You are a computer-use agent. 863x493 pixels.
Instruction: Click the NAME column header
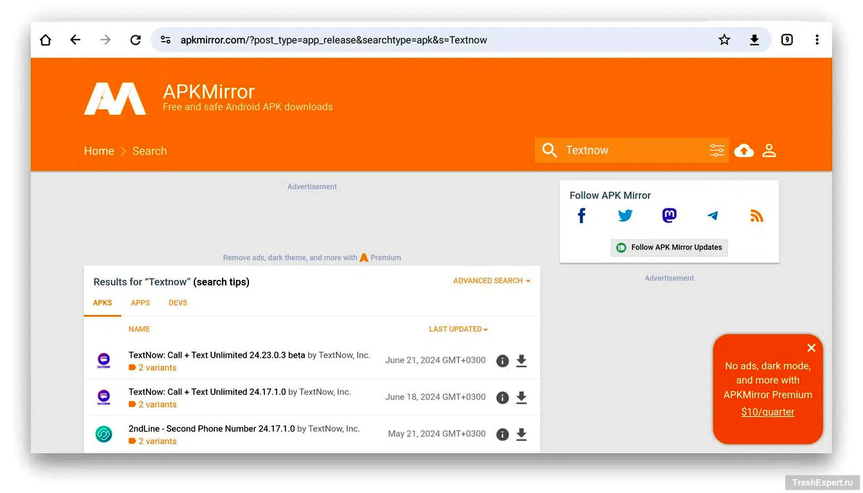(139, 329)
